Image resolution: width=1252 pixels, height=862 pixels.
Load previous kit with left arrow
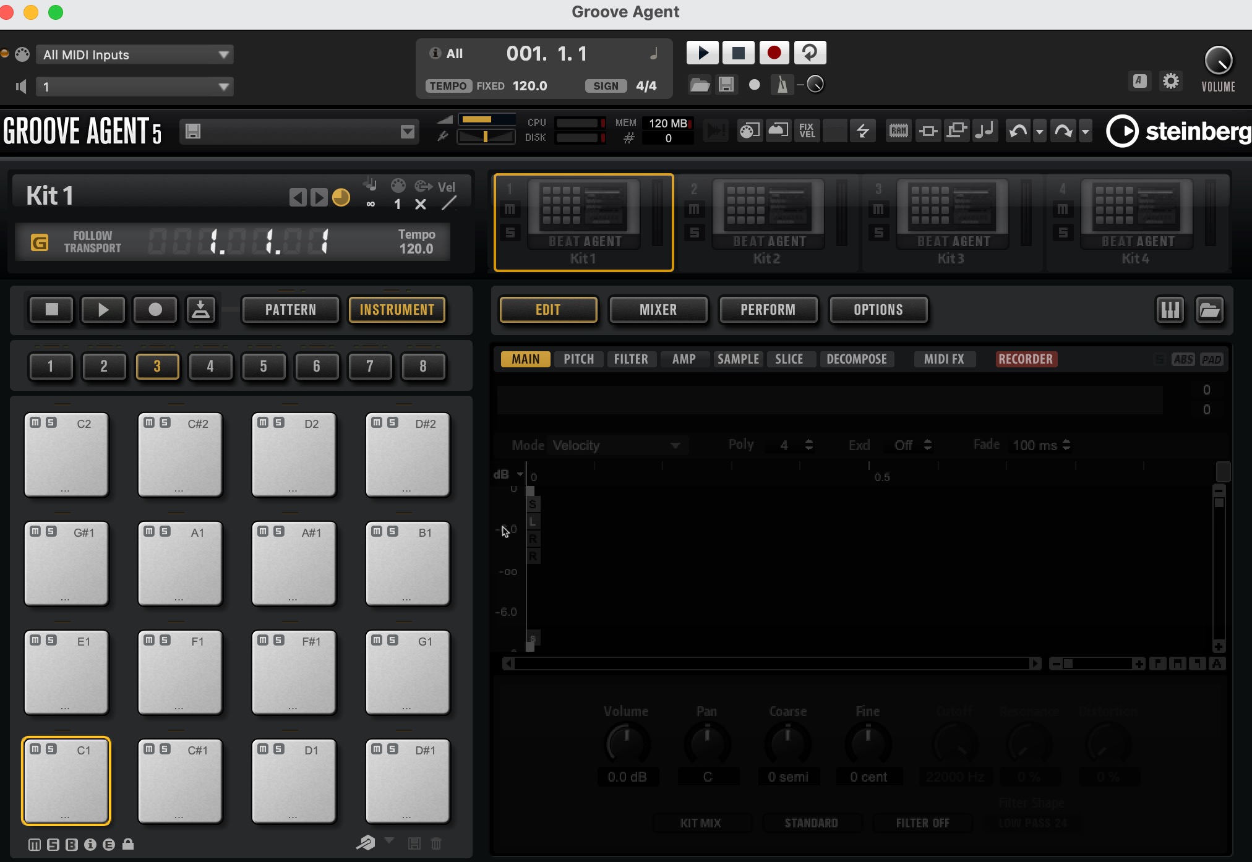[298, 198]
